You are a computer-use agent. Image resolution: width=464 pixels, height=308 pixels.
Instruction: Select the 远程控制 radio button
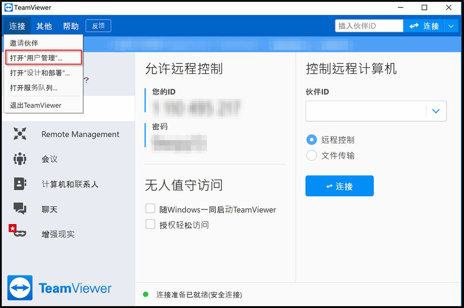(x=312, y=140)
